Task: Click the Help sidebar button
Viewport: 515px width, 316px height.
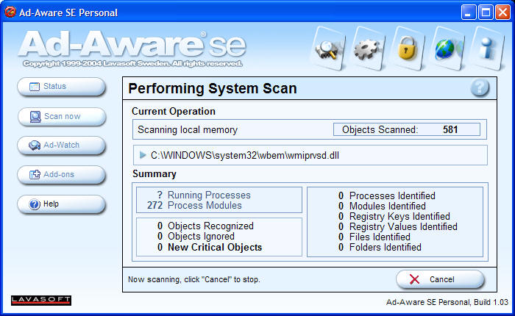Action: click(61, 204)
